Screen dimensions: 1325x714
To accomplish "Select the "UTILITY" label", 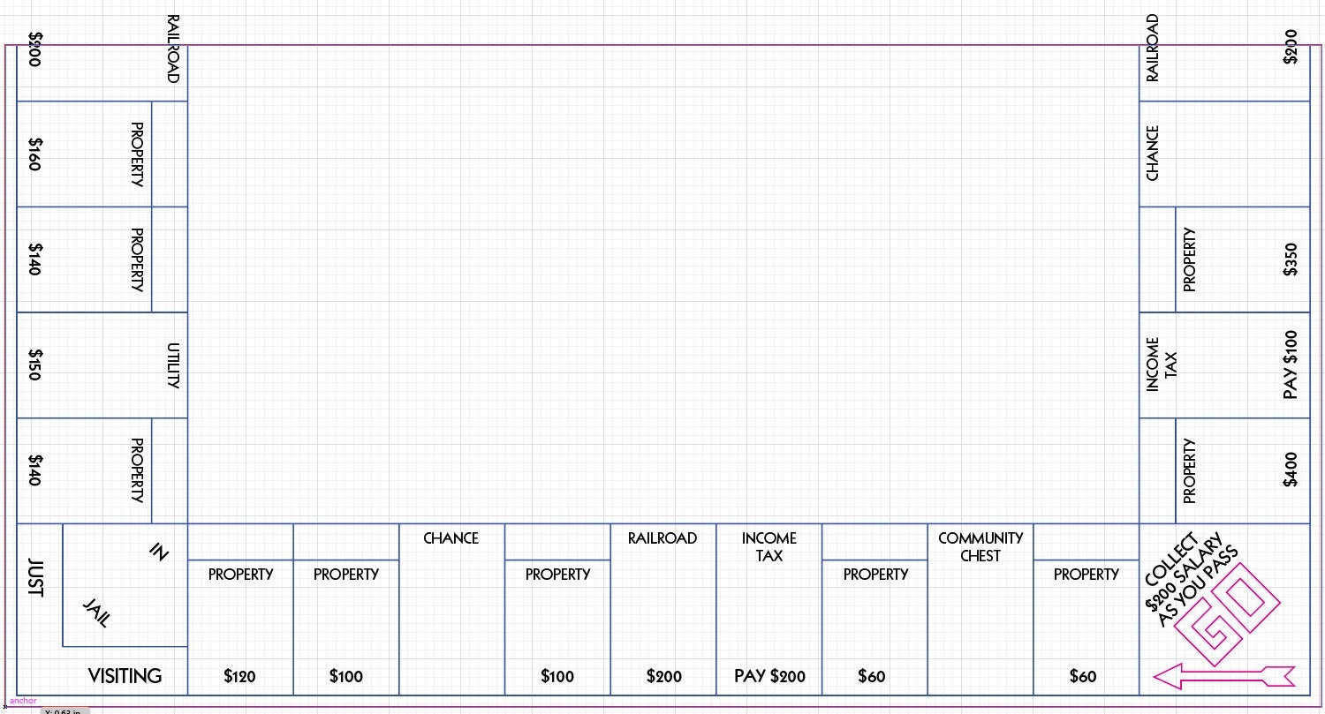I will [173, 365].
